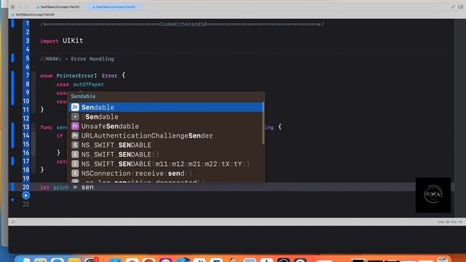Click the add editor split icon at top right
The width and height of the screenshot is (466, 262).
point(461,7)
